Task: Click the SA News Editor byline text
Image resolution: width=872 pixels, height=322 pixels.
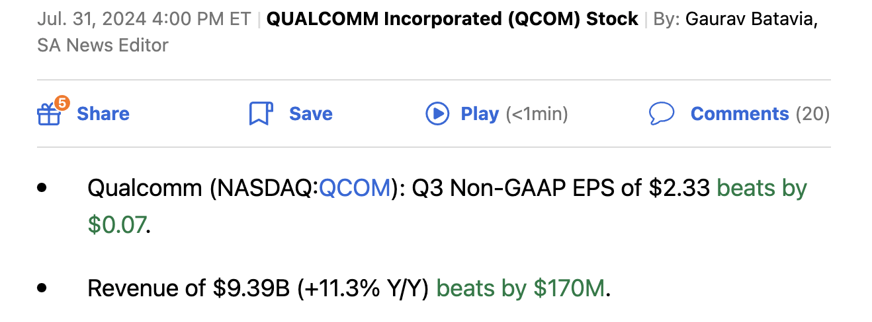Action: pos(103,45)
